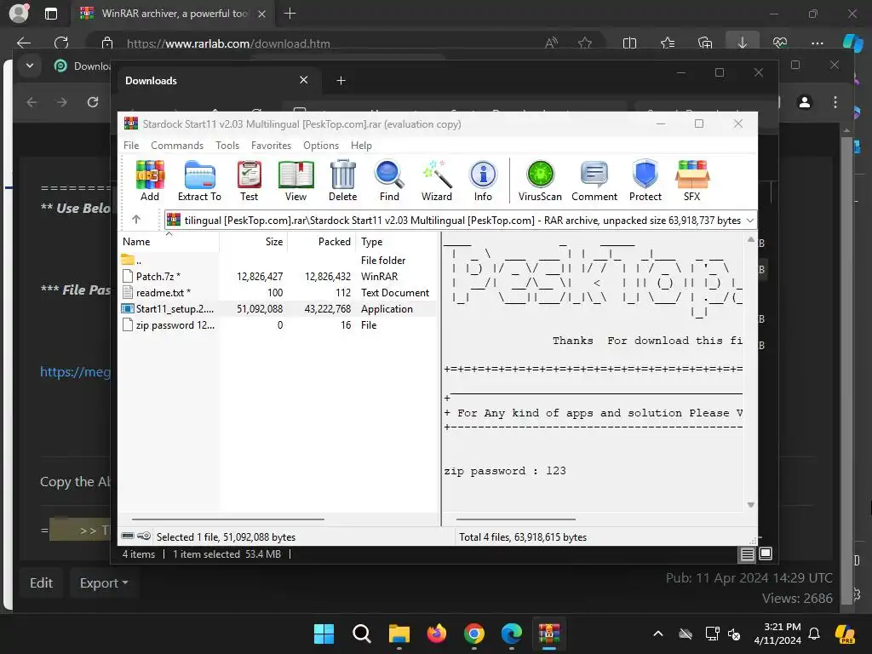
Task: Sort by the Type column header
Action: pos(396,241)
